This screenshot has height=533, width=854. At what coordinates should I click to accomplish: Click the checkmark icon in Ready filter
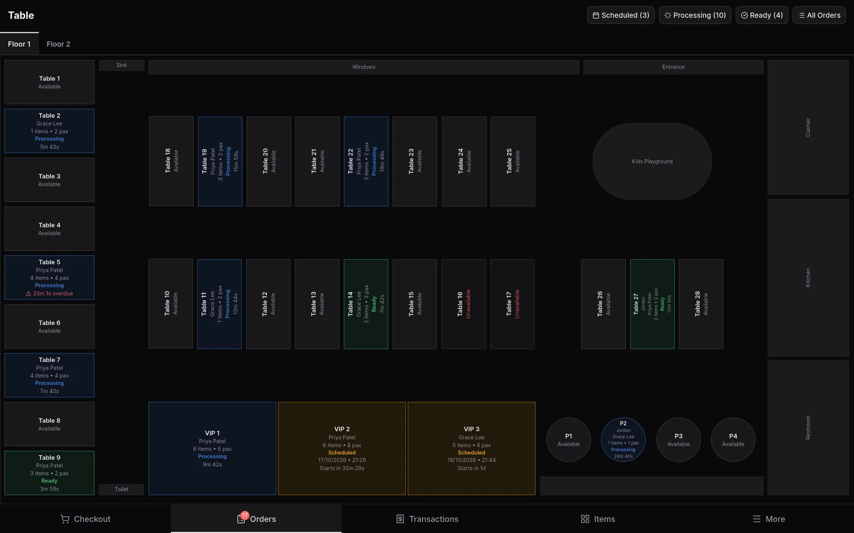tap(744, 15)
